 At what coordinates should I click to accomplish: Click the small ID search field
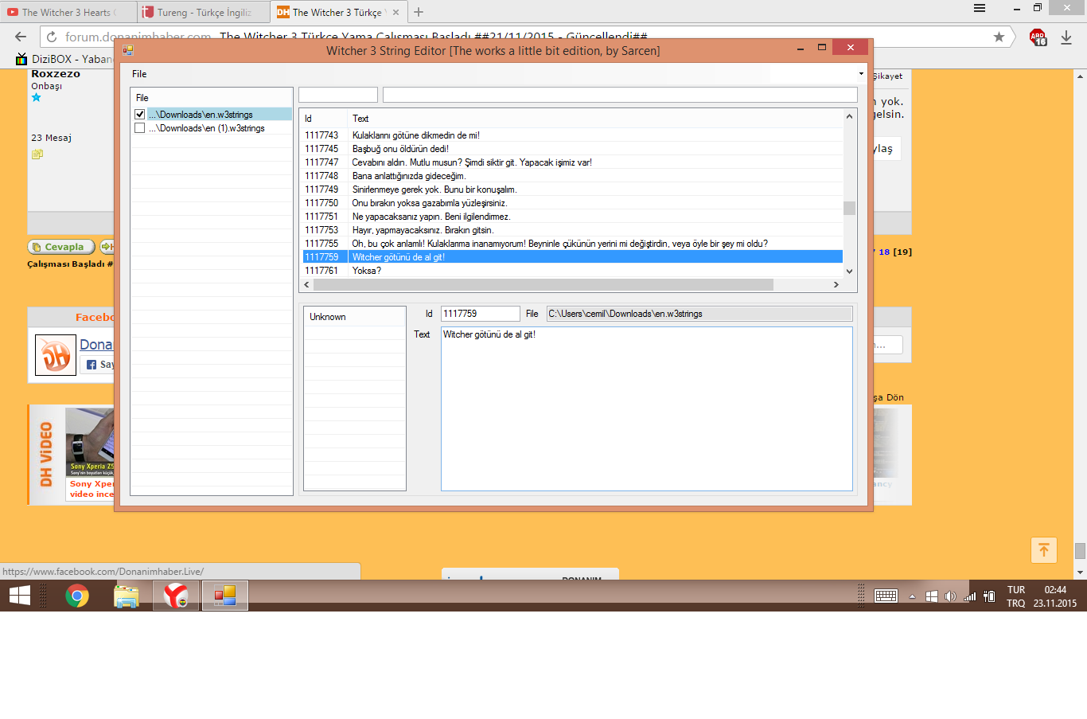pos(337,95)
